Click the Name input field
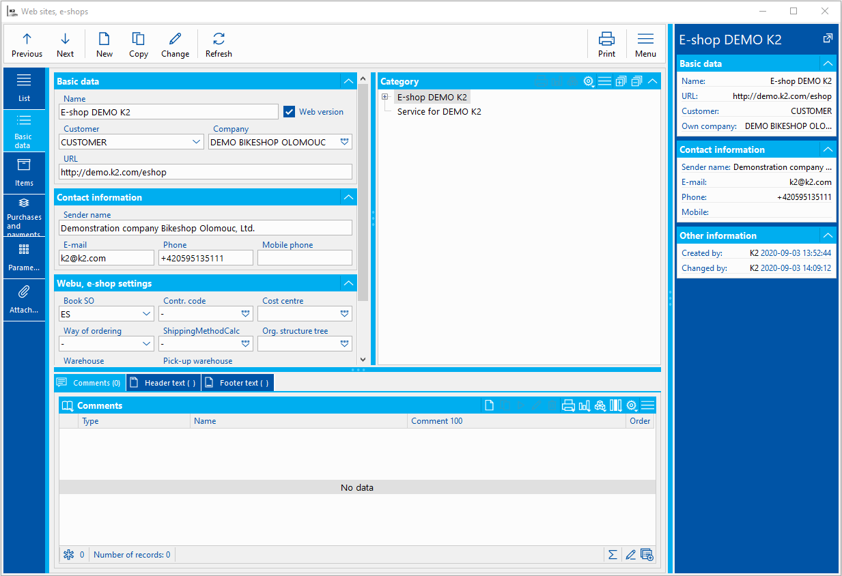 (169, 112)
